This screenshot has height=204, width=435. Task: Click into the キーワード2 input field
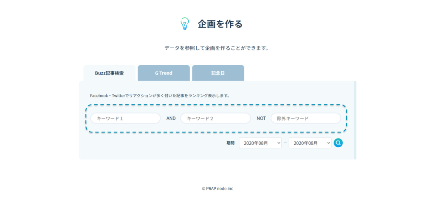click(x=215, y=119)
